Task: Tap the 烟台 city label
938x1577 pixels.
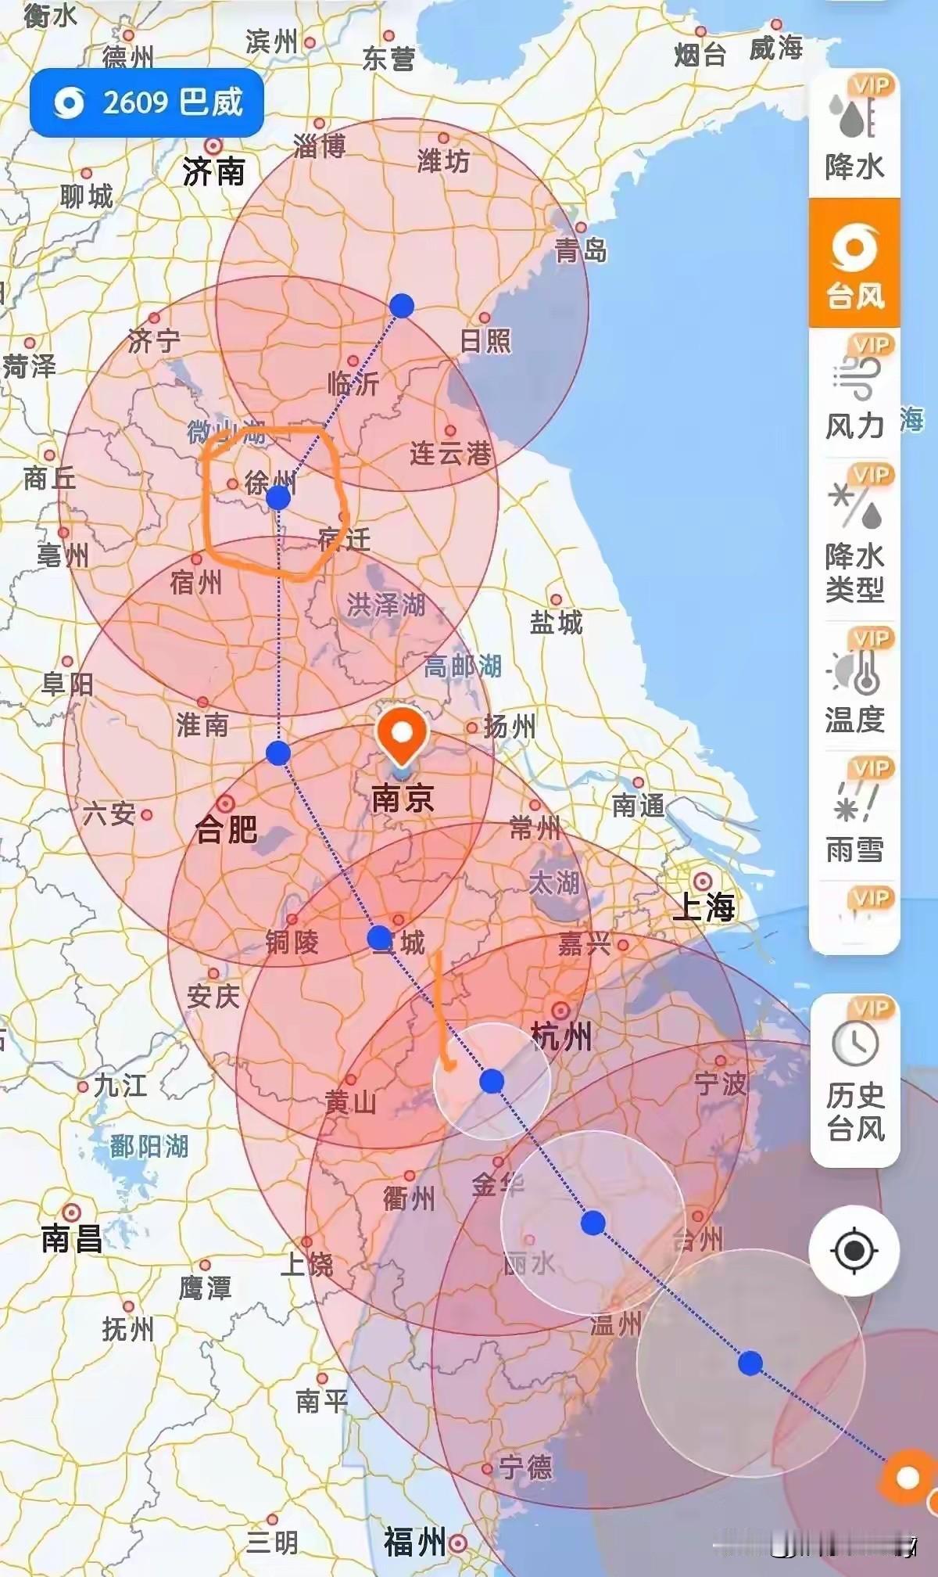Action: tap(700, 55)
